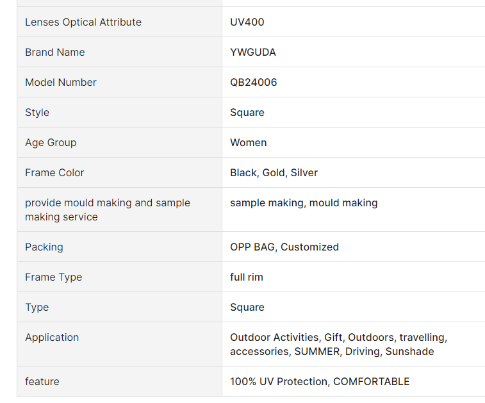Click the Age Group label
485x403 pixels.
[x=51, y=143]
